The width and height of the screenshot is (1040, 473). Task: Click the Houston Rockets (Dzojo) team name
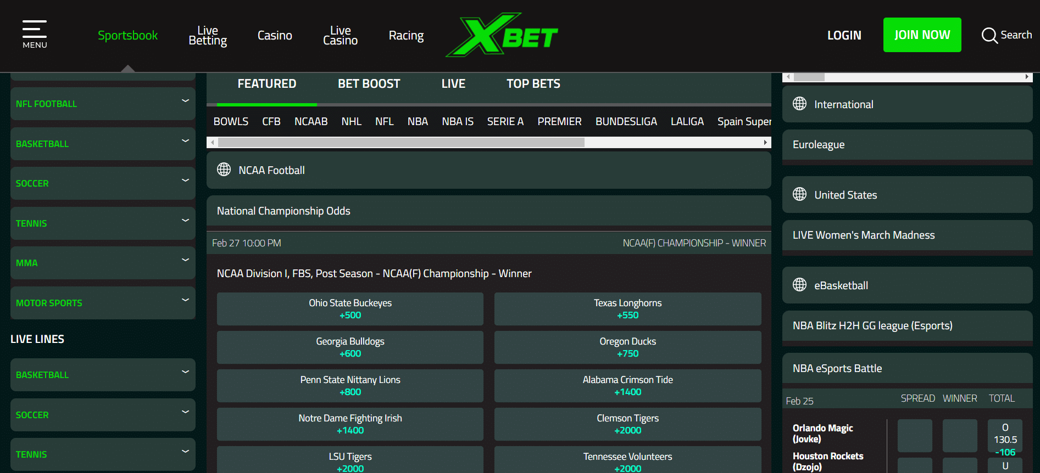pyautogui.click(x=828, y=461)
